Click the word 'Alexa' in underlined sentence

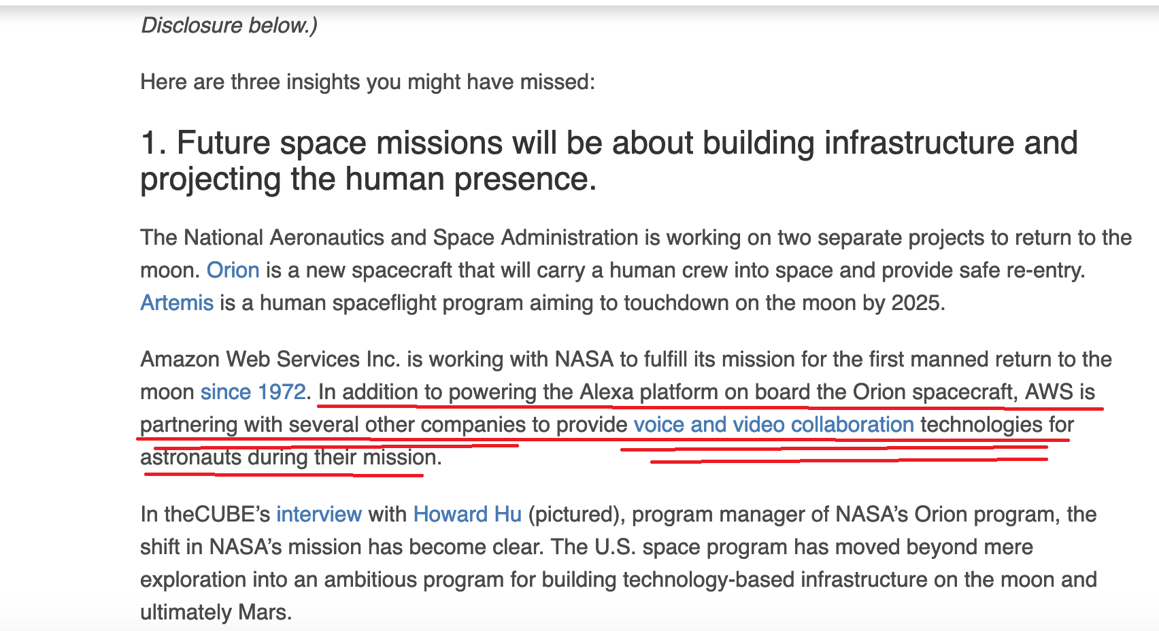[607, 392]
